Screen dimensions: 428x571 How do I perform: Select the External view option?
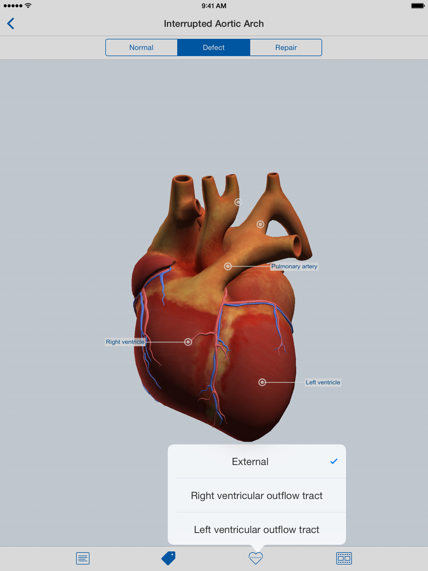(x=257, y=461)
